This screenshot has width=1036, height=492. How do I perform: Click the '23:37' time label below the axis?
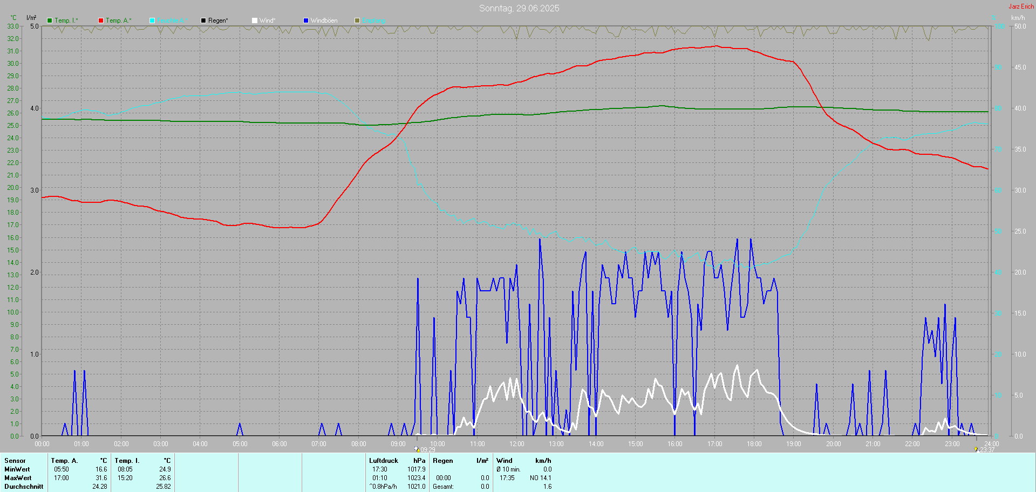click(987, 450)
